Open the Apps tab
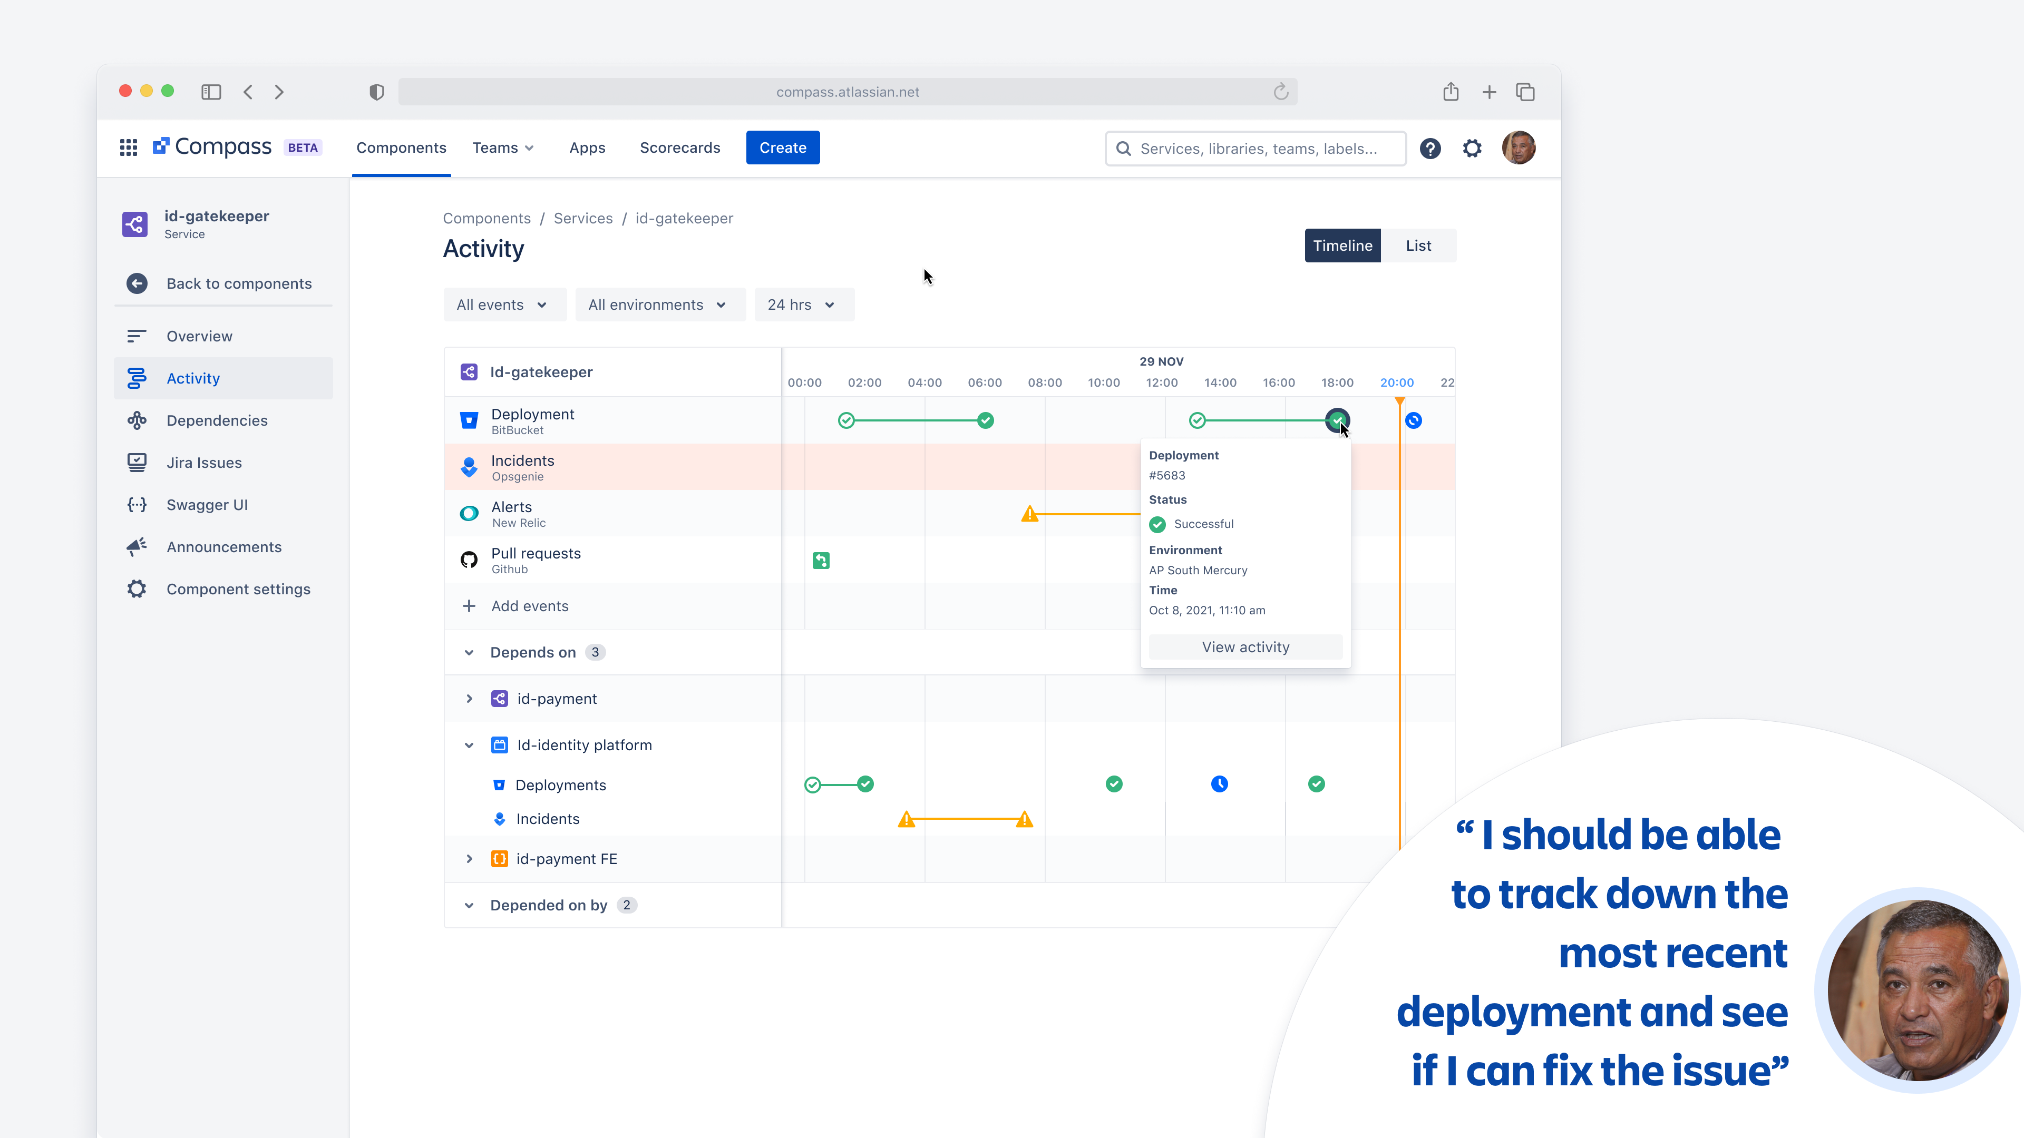Screen dimensions: 2024x1138 tap(587, 148)
